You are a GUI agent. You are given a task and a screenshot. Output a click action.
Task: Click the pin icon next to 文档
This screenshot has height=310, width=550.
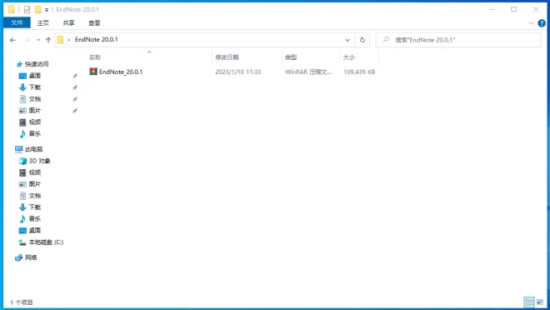75,99
